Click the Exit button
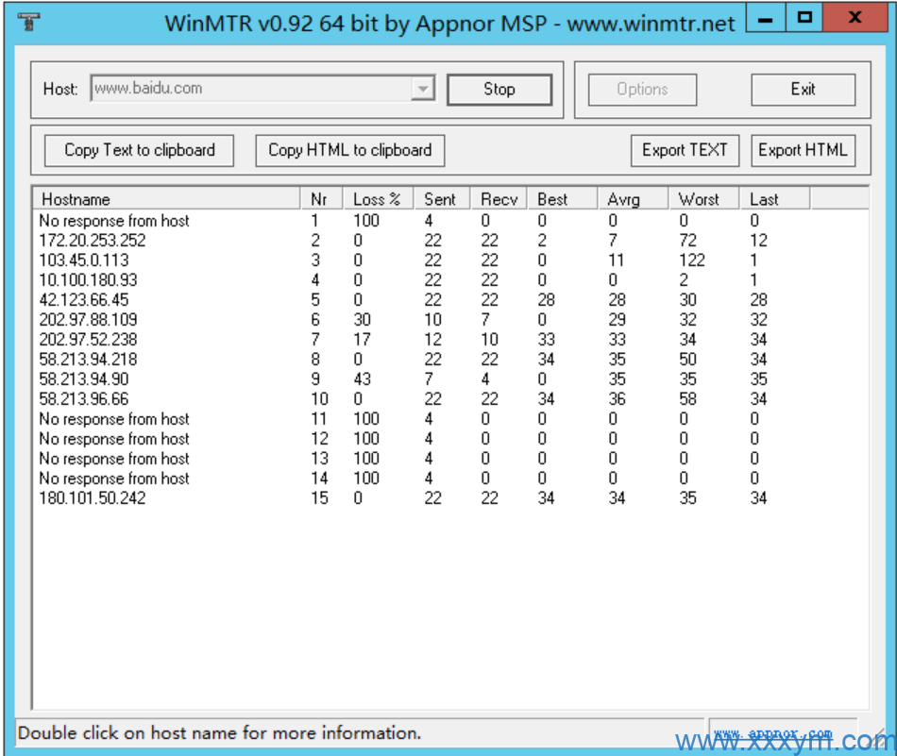897x756 pixels. [x=803, y=90]
